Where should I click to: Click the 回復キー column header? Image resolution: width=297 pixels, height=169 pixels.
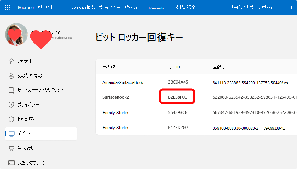pyautogui.click(x=221, y=67)
